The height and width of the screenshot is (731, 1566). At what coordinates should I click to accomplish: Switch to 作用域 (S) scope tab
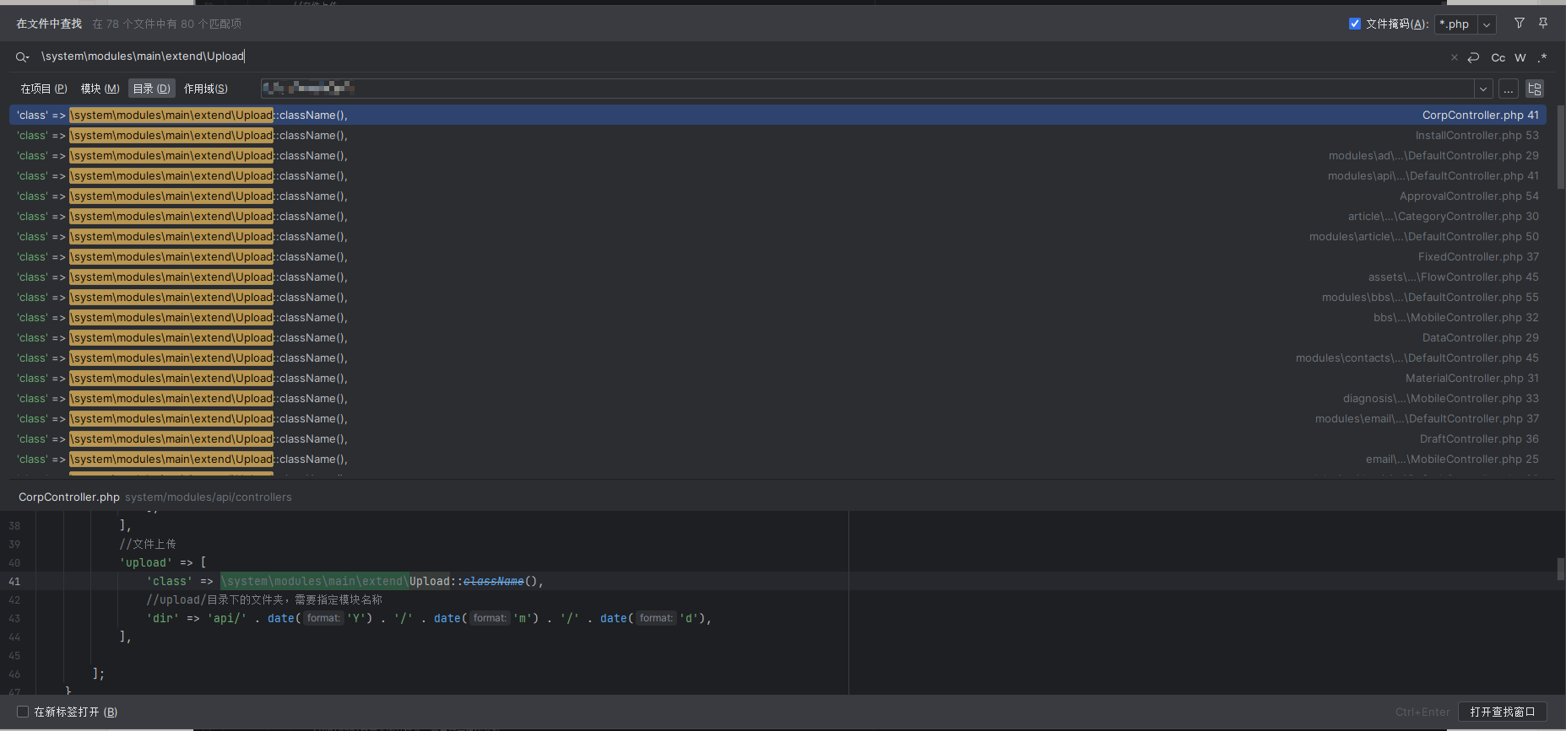pyautogui.click(x=206, y=89)
